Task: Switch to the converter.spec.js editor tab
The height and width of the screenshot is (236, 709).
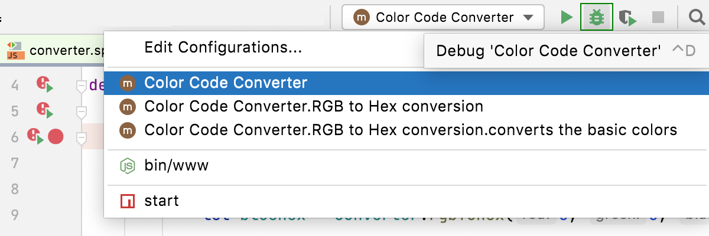Action: pos(56,50)
